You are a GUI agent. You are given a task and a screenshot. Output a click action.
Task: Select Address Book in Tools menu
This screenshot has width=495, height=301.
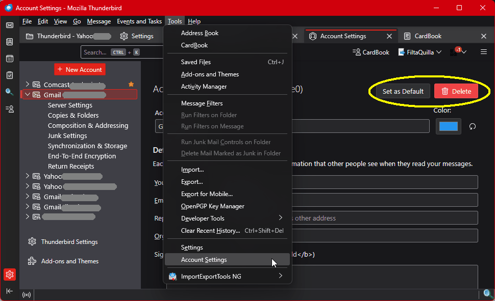click(x=227, y=33)
